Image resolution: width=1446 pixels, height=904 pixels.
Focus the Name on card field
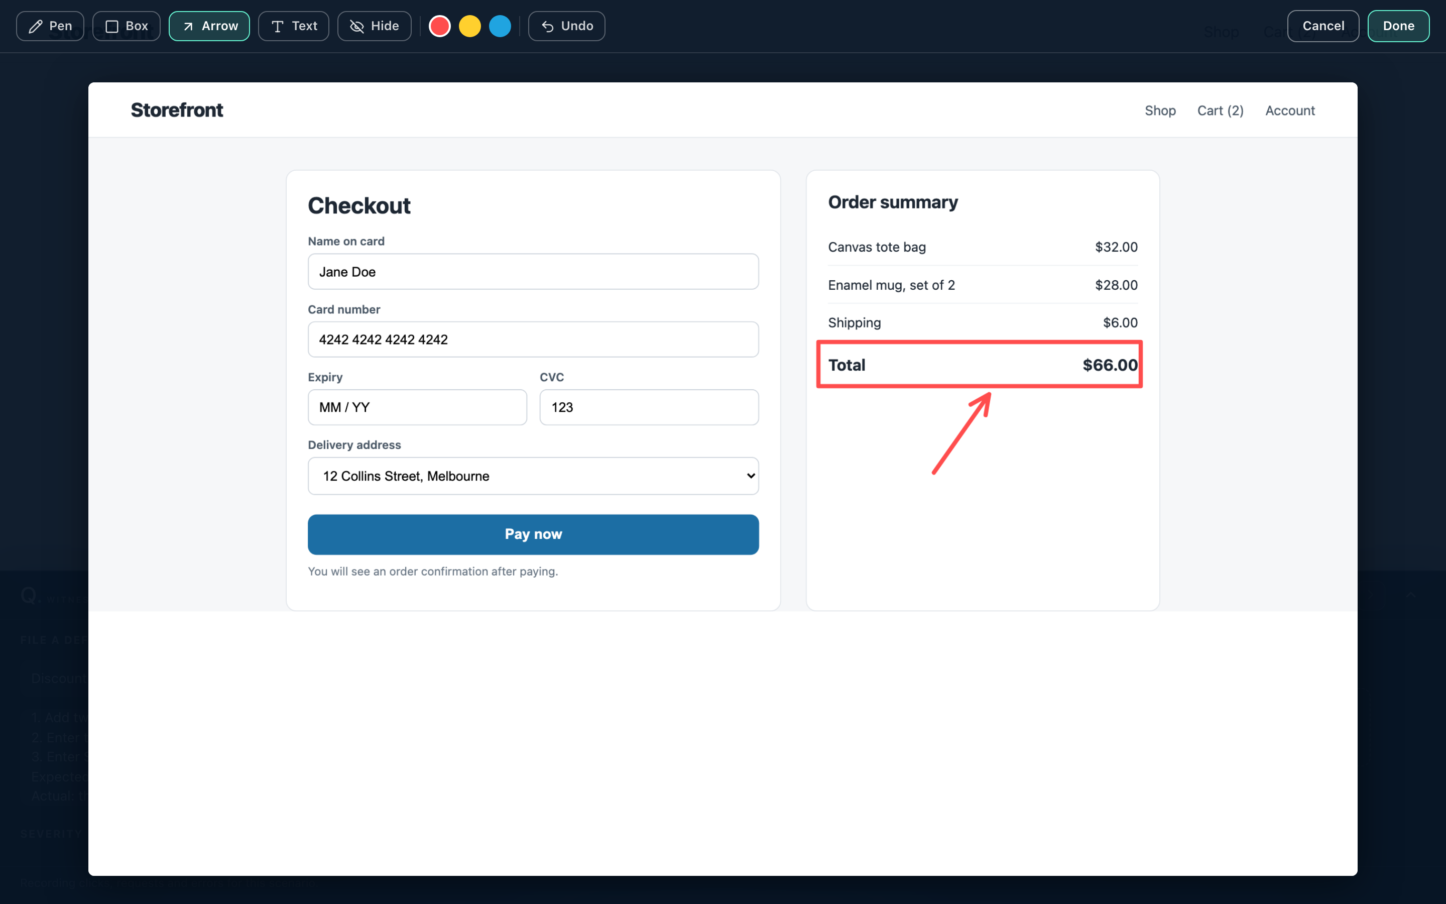click(533, 272)
